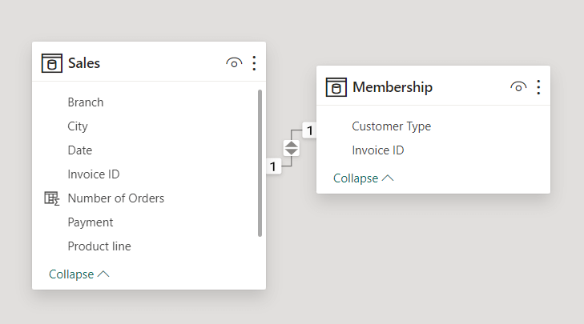Collapse the Membership table fields

pyautogui.click(x=363, y=178)
